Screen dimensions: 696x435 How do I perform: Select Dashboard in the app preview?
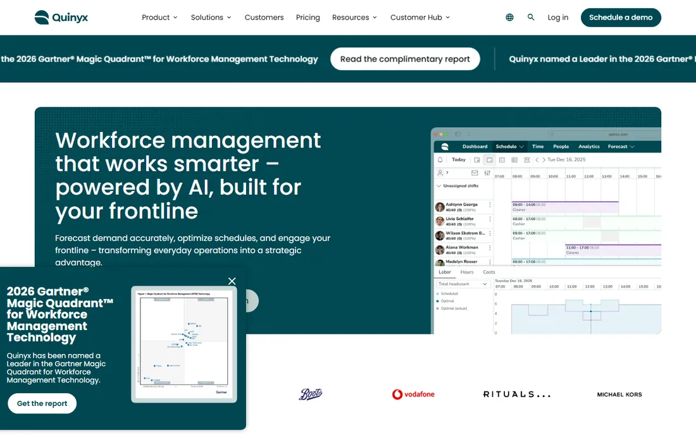[x=475, y=147]
